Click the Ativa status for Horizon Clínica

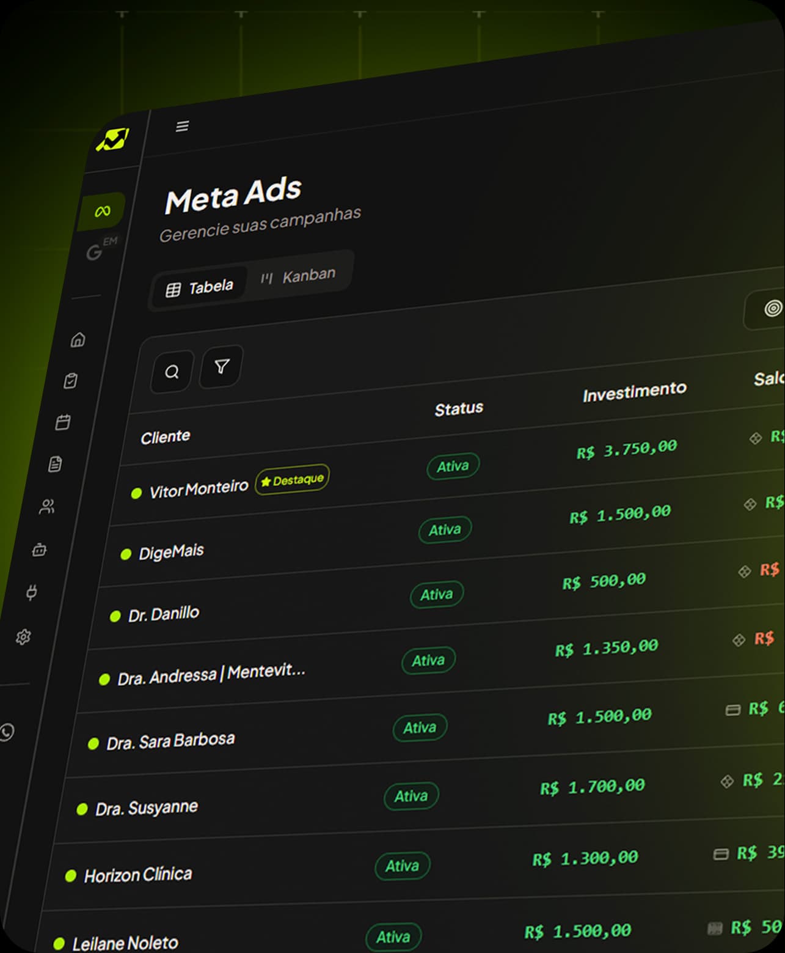click(x=402, y=866)
